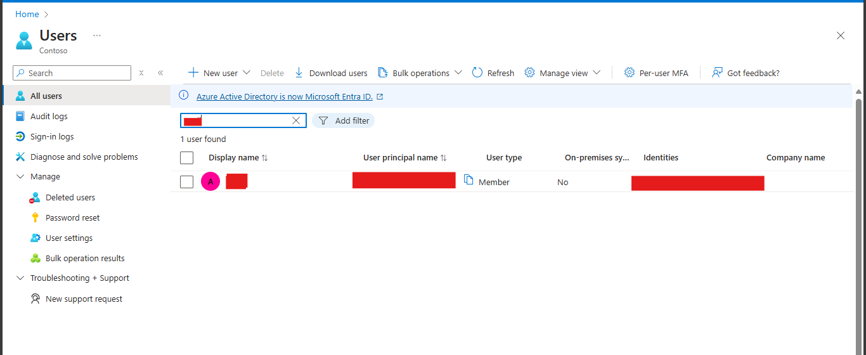This screenshot has height=355, width=866.
Task: Click the All users icon
Action: (20, 96)
